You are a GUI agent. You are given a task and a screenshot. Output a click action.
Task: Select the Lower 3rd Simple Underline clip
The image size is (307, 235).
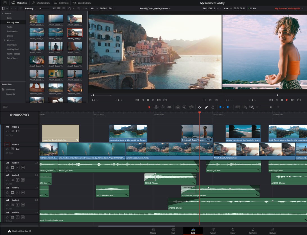click(x=60, y=133)
